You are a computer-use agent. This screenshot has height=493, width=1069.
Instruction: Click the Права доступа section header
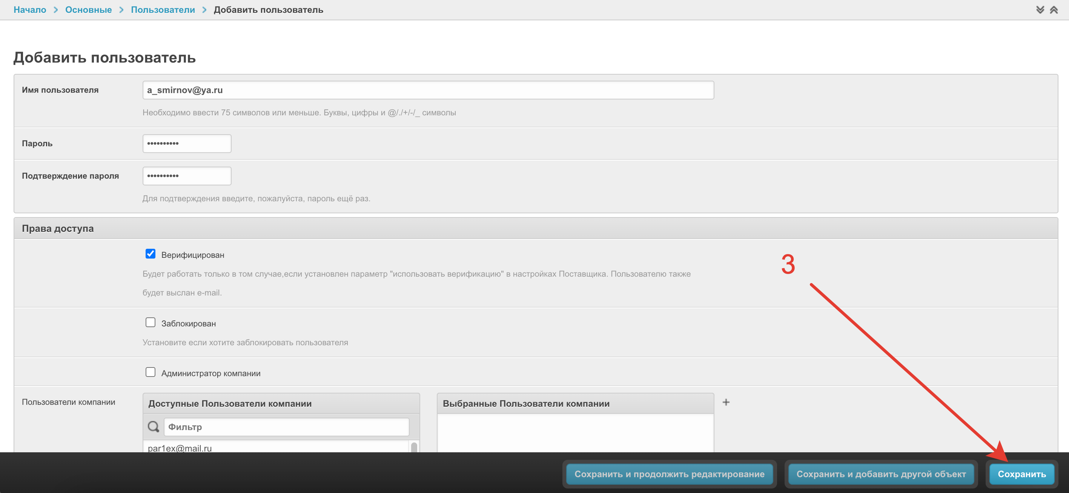tap(535, 228)
